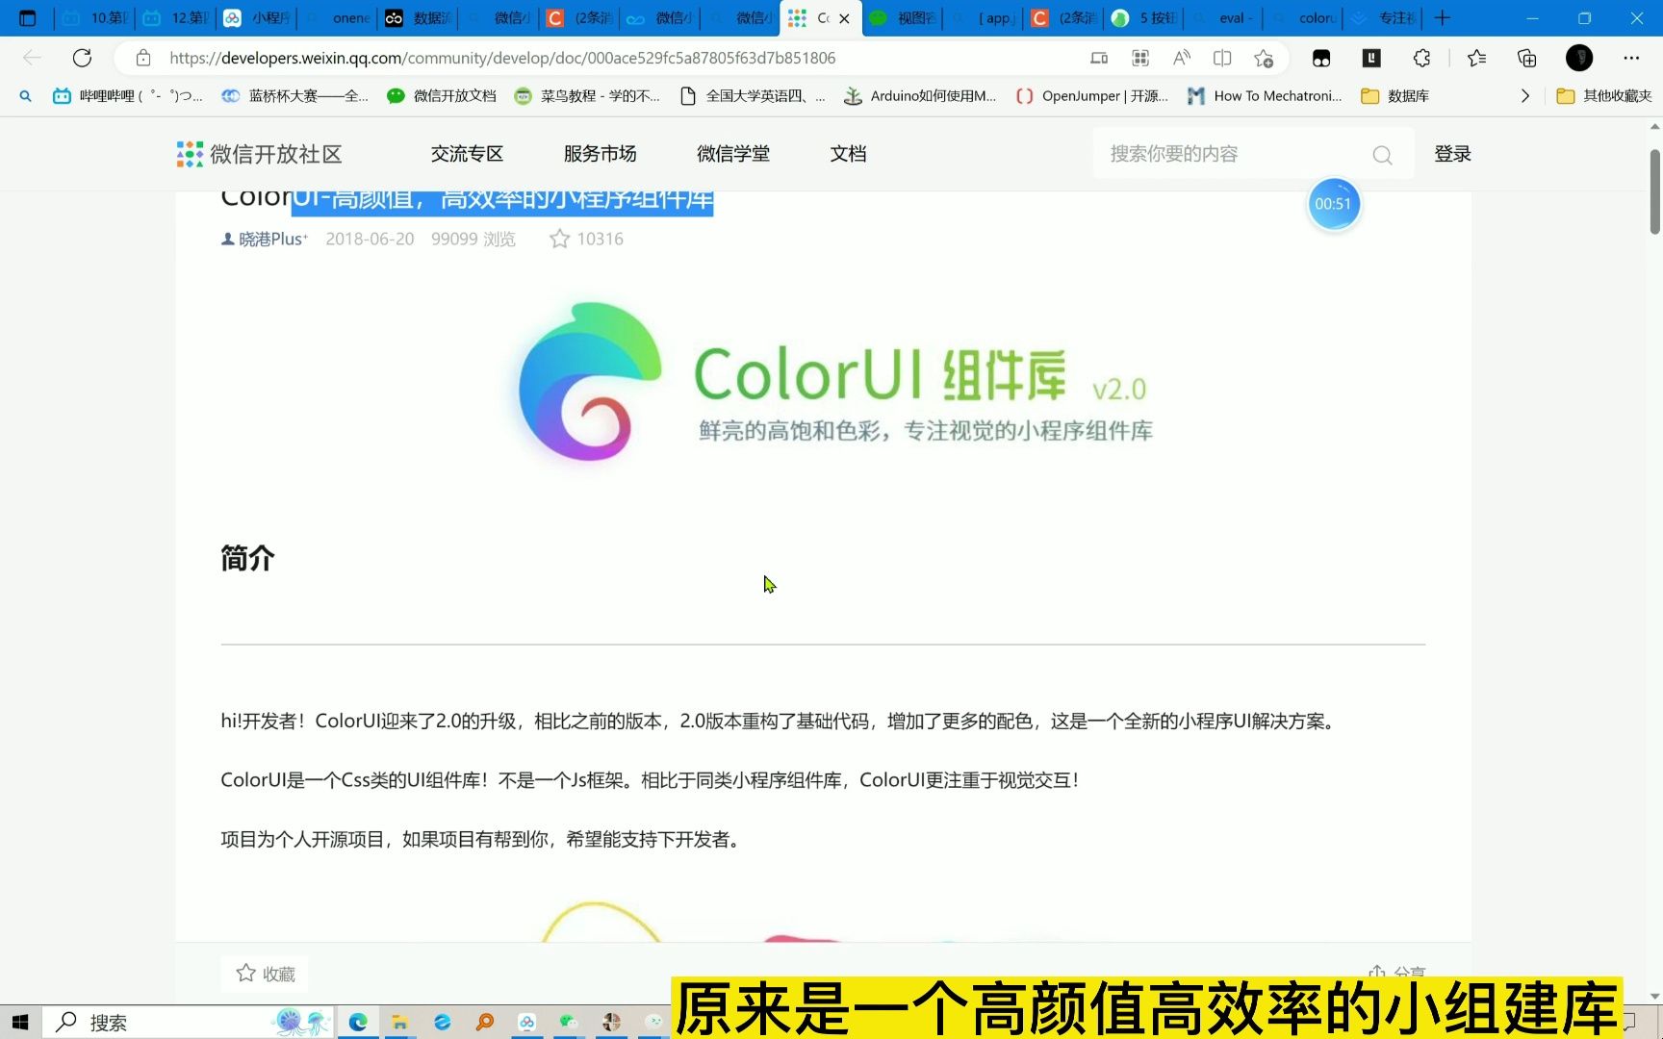Open split screen icon in address bar
Image resolution: width=1663 pixels, height=1039 pixels.
coord(1222,58)
